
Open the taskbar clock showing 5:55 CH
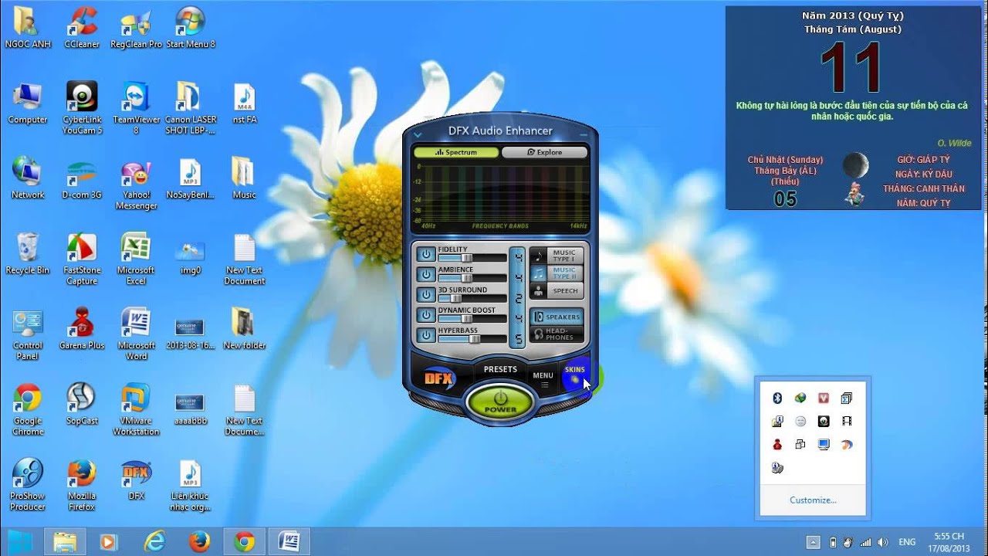949,542
